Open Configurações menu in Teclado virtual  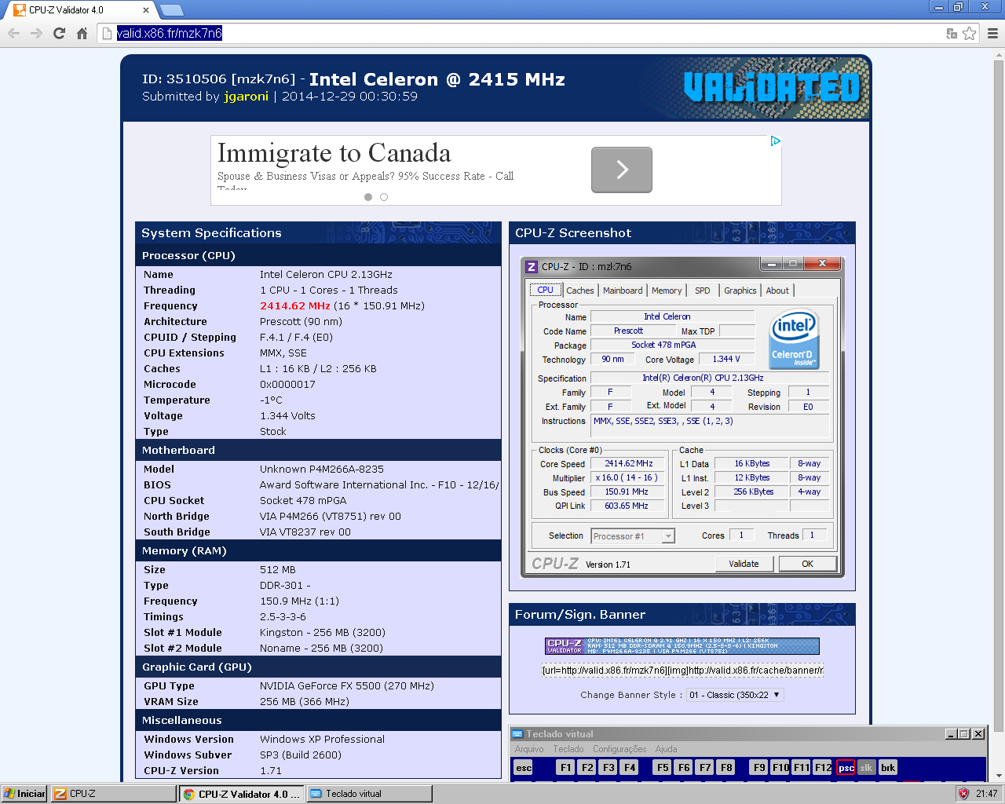click(x=619, y=749)
